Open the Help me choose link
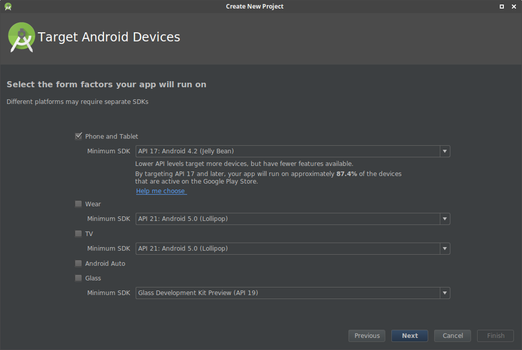 pyautogui.click(x=161, y=191)
